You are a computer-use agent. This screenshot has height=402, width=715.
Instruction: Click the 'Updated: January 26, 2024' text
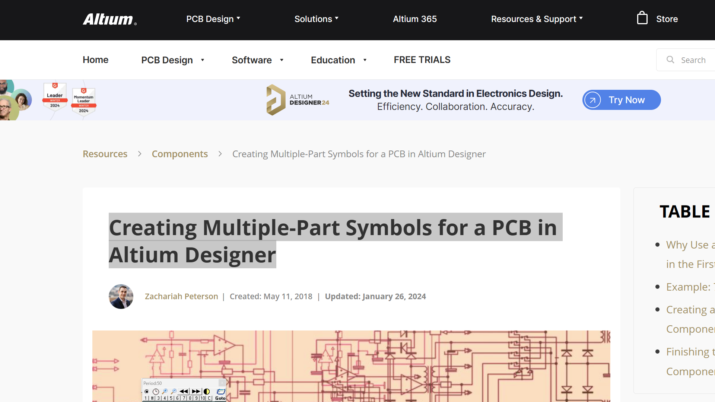375,296
